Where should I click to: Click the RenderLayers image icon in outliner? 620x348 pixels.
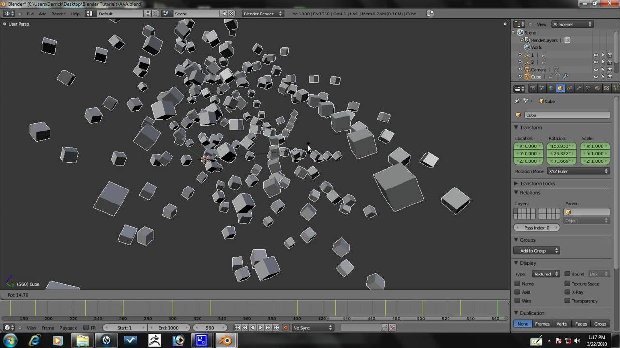(567, 40)
